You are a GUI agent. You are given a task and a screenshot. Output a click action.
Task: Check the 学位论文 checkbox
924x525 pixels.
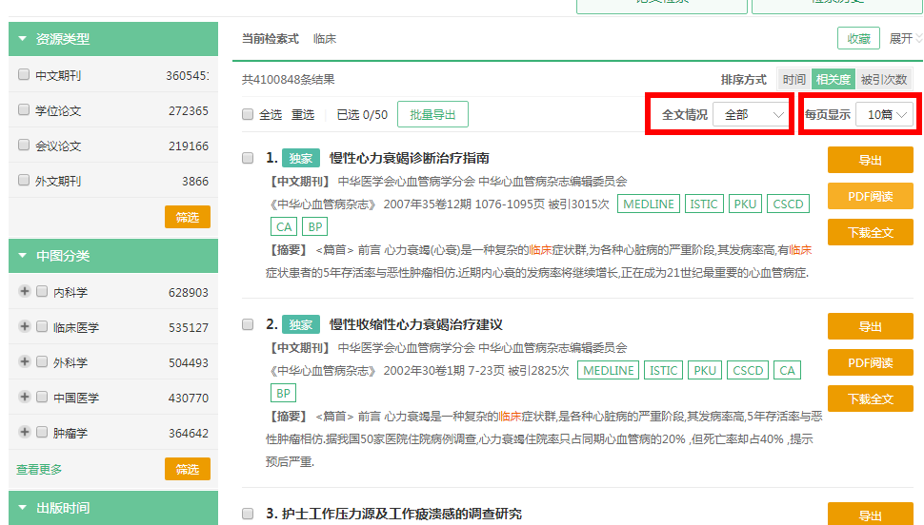[x=24, y=110]
